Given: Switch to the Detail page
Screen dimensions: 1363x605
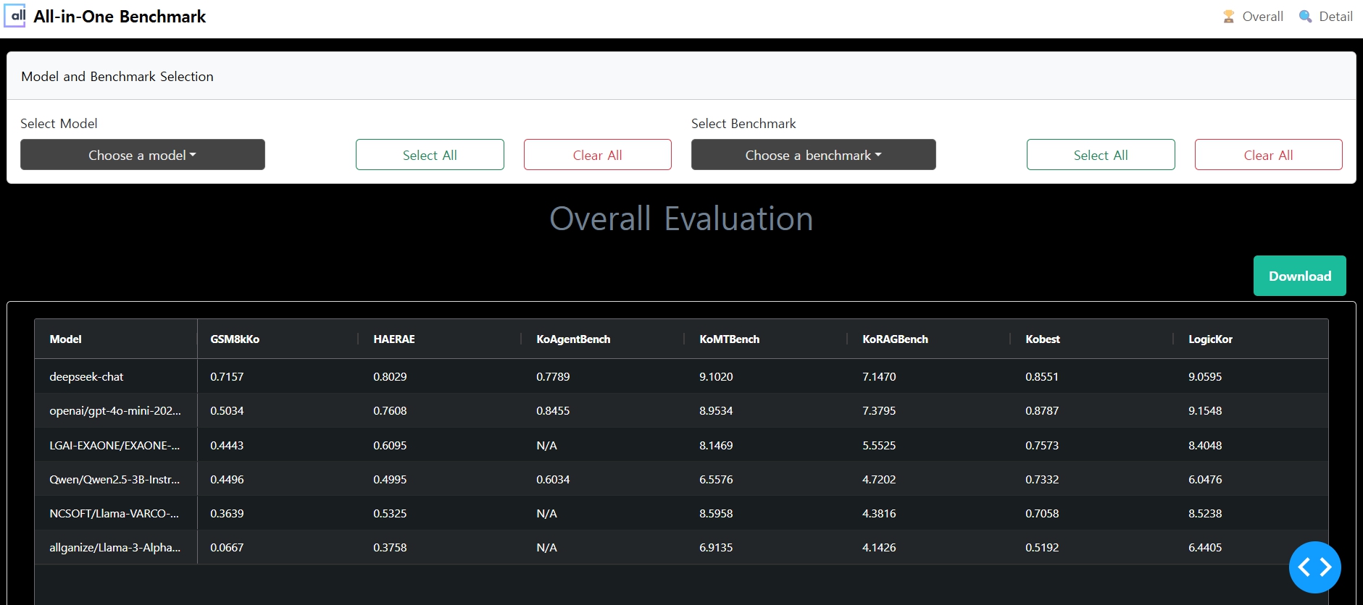Looking at the screenshot, I should [1335, 17].
